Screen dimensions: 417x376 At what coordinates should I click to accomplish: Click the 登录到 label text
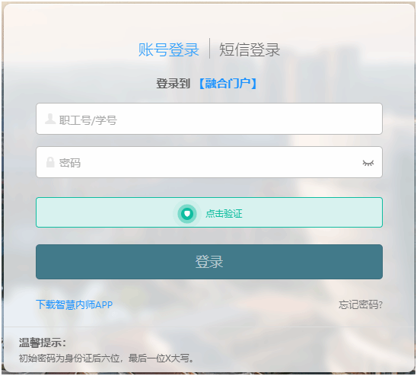point(173,83)
